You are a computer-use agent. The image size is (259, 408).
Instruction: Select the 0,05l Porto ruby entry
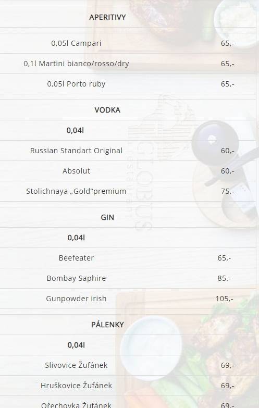click(76, 84)
